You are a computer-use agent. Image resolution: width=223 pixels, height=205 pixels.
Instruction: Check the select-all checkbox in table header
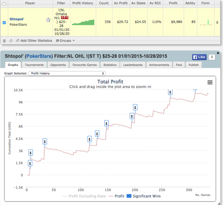click(4, 4)
